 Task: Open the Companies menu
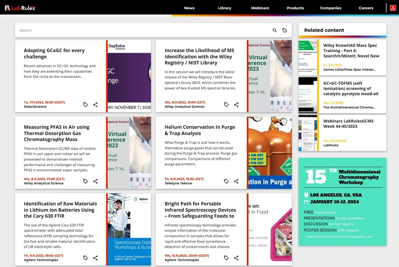coord(331,8)
